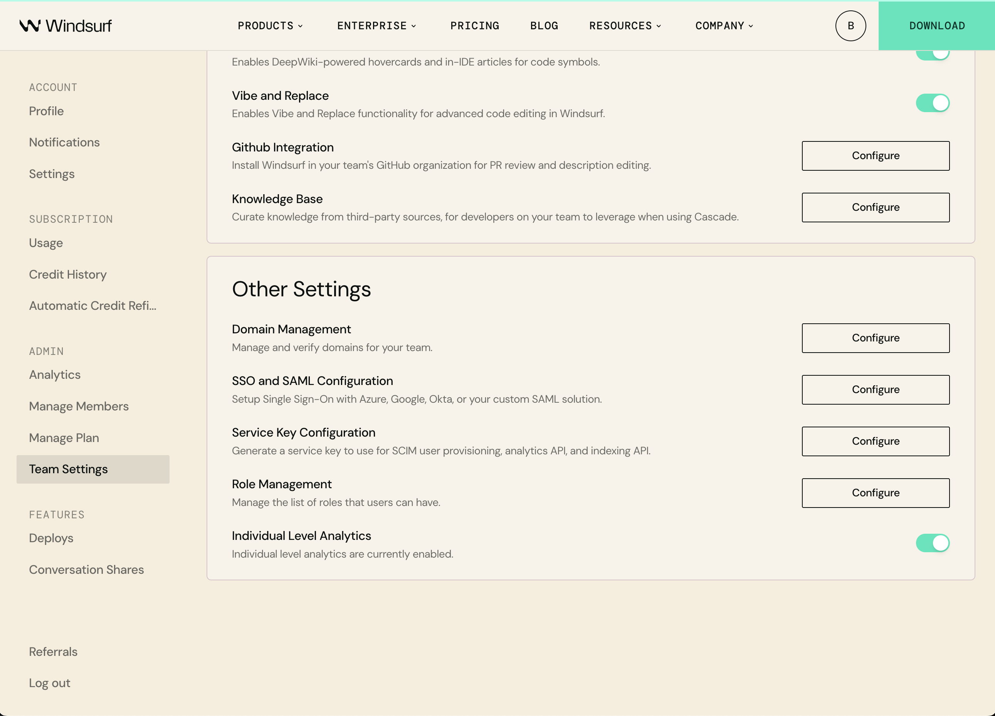Screen dimensions: 995x716
Task: Open the Blog page
Action: point(544,25)
